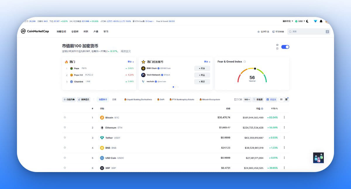Click the USD Coin icon
Viewport: 351px width, 189px height.
[x=102, y=158]
